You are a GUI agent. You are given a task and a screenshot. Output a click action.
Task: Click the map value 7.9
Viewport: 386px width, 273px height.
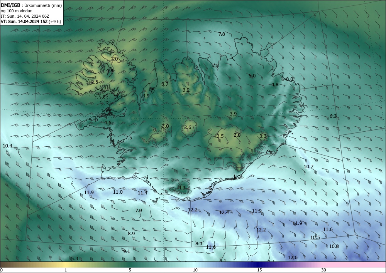pos(139,211)
